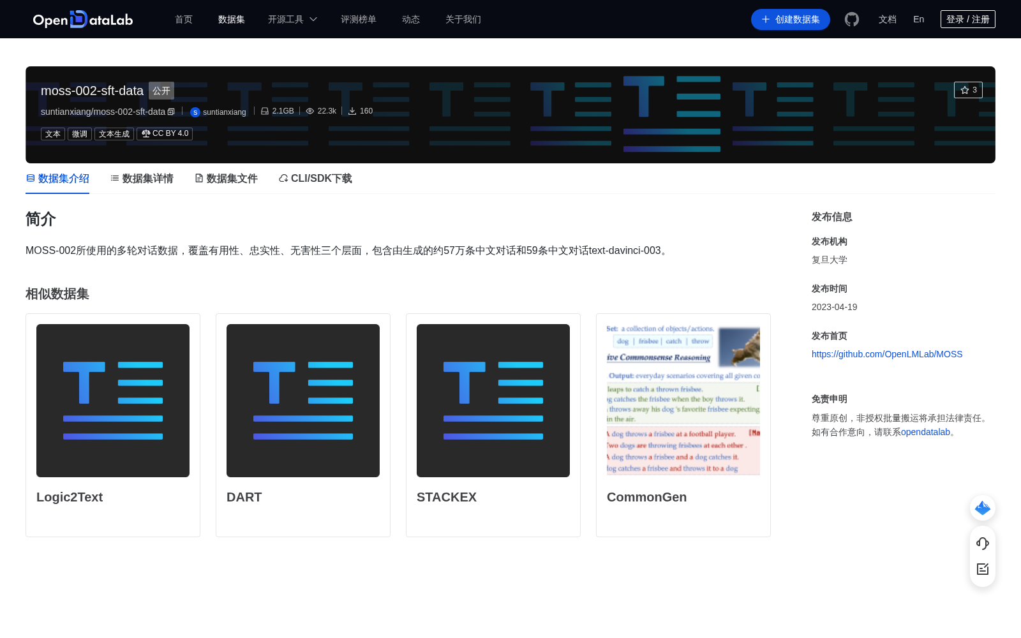Click the CommonGen card title
This screenshot has width=1021, height=638.
tap(647, 497)
